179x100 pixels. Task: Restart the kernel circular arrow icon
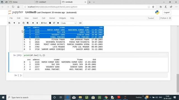pos(54,23)
